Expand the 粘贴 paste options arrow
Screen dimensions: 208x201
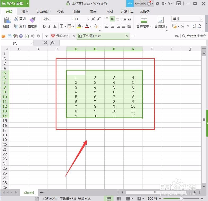11,26
